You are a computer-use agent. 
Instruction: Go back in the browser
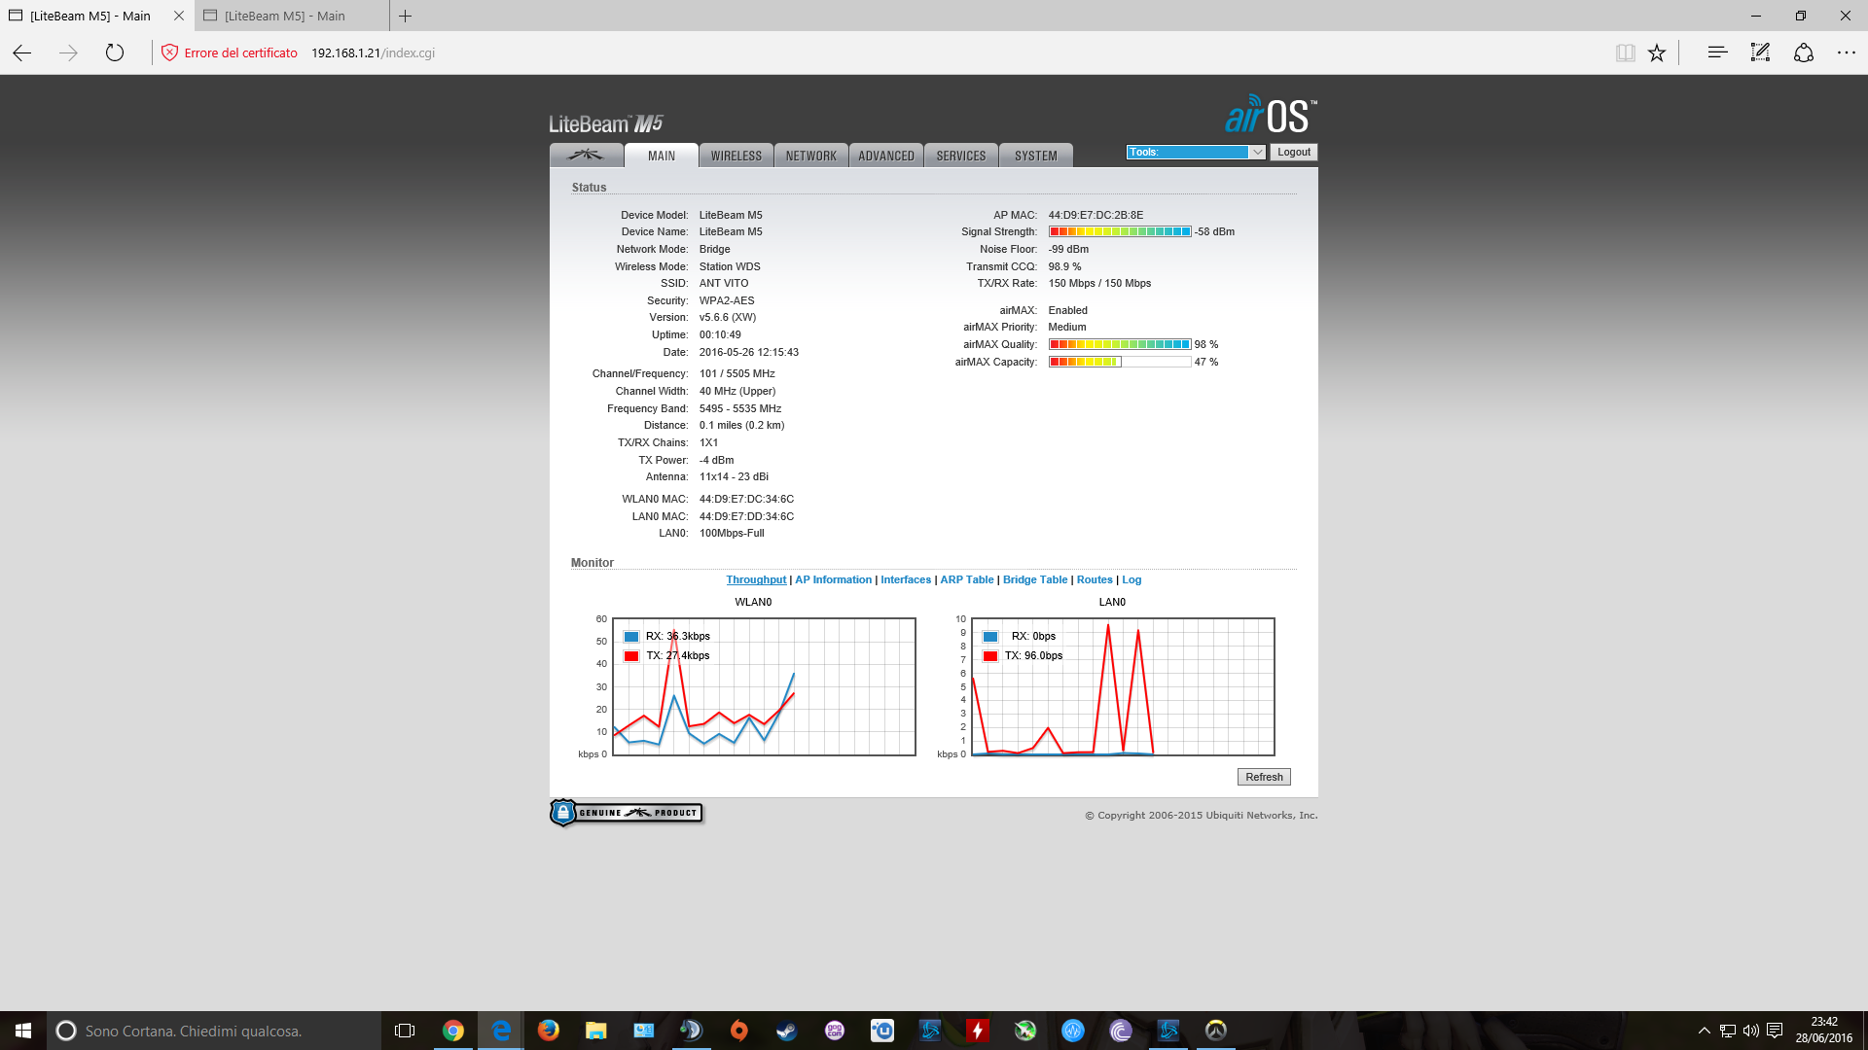tap(22, 52)
